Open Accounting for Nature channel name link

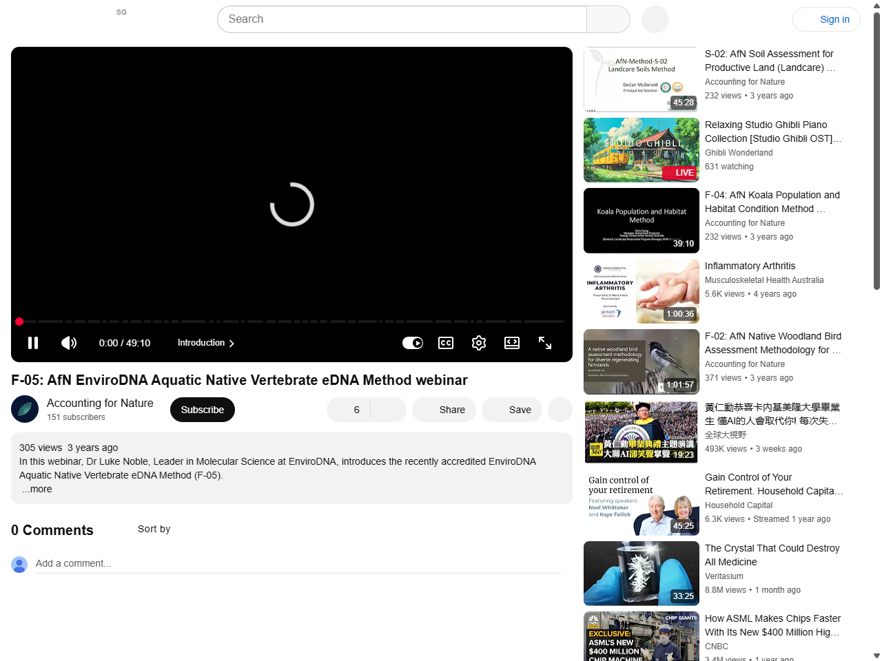100,403
